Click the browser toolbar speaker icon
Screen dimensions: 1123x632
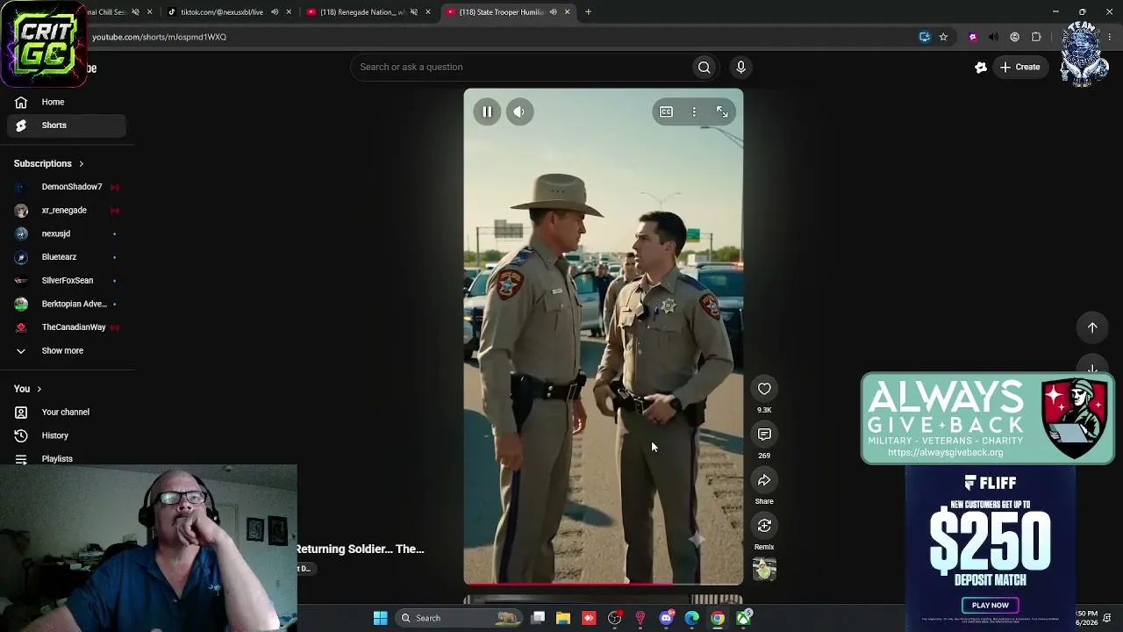coord(993,37)
